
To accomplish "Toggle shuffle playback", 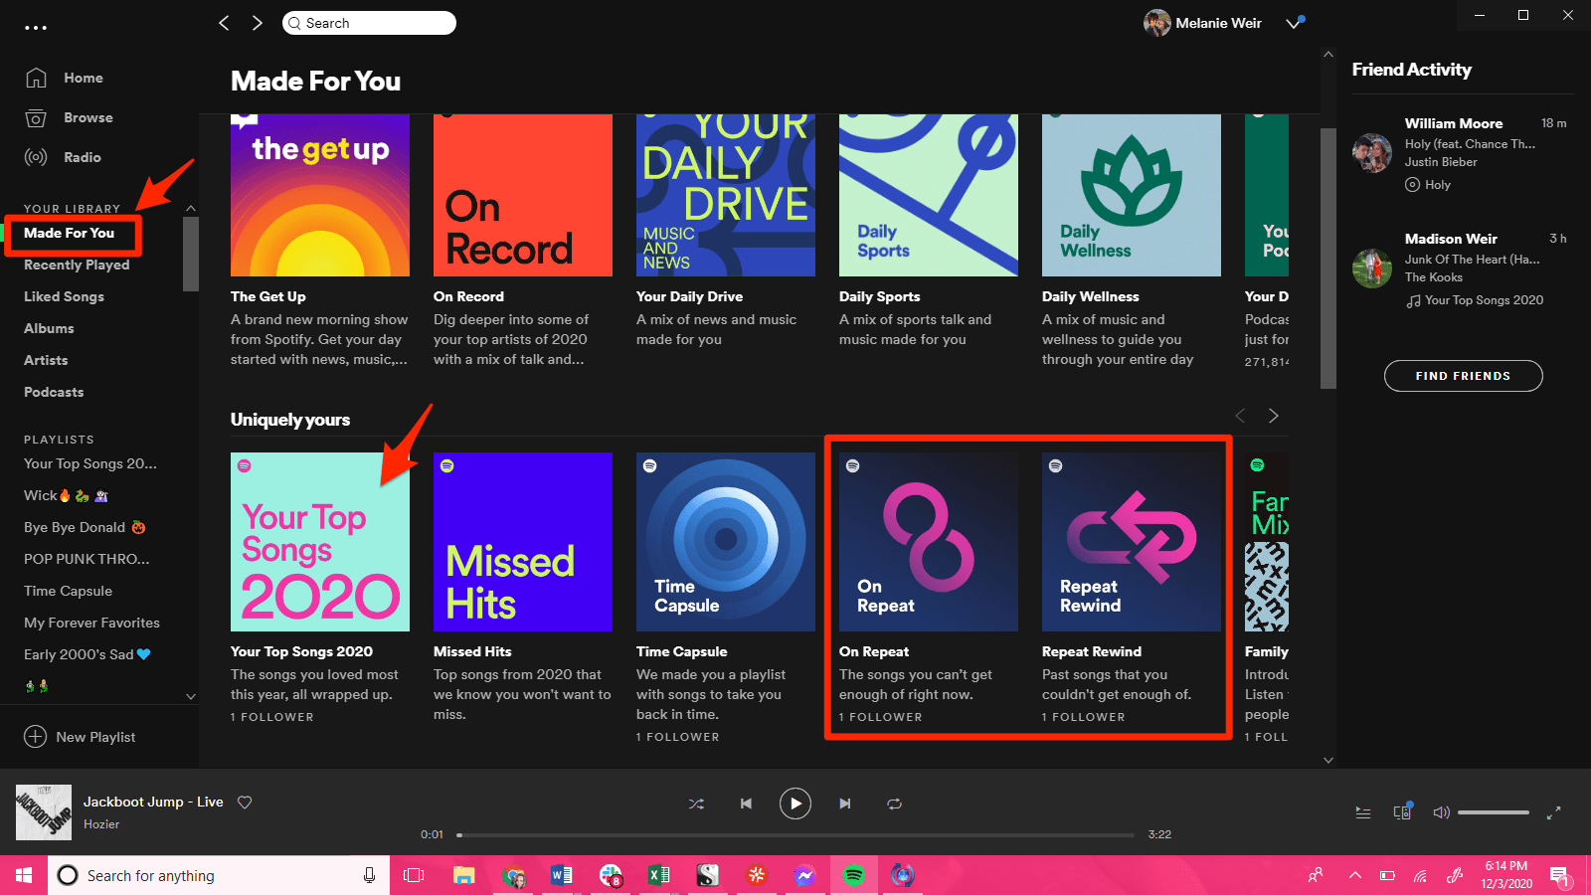I will coord(696,804).
